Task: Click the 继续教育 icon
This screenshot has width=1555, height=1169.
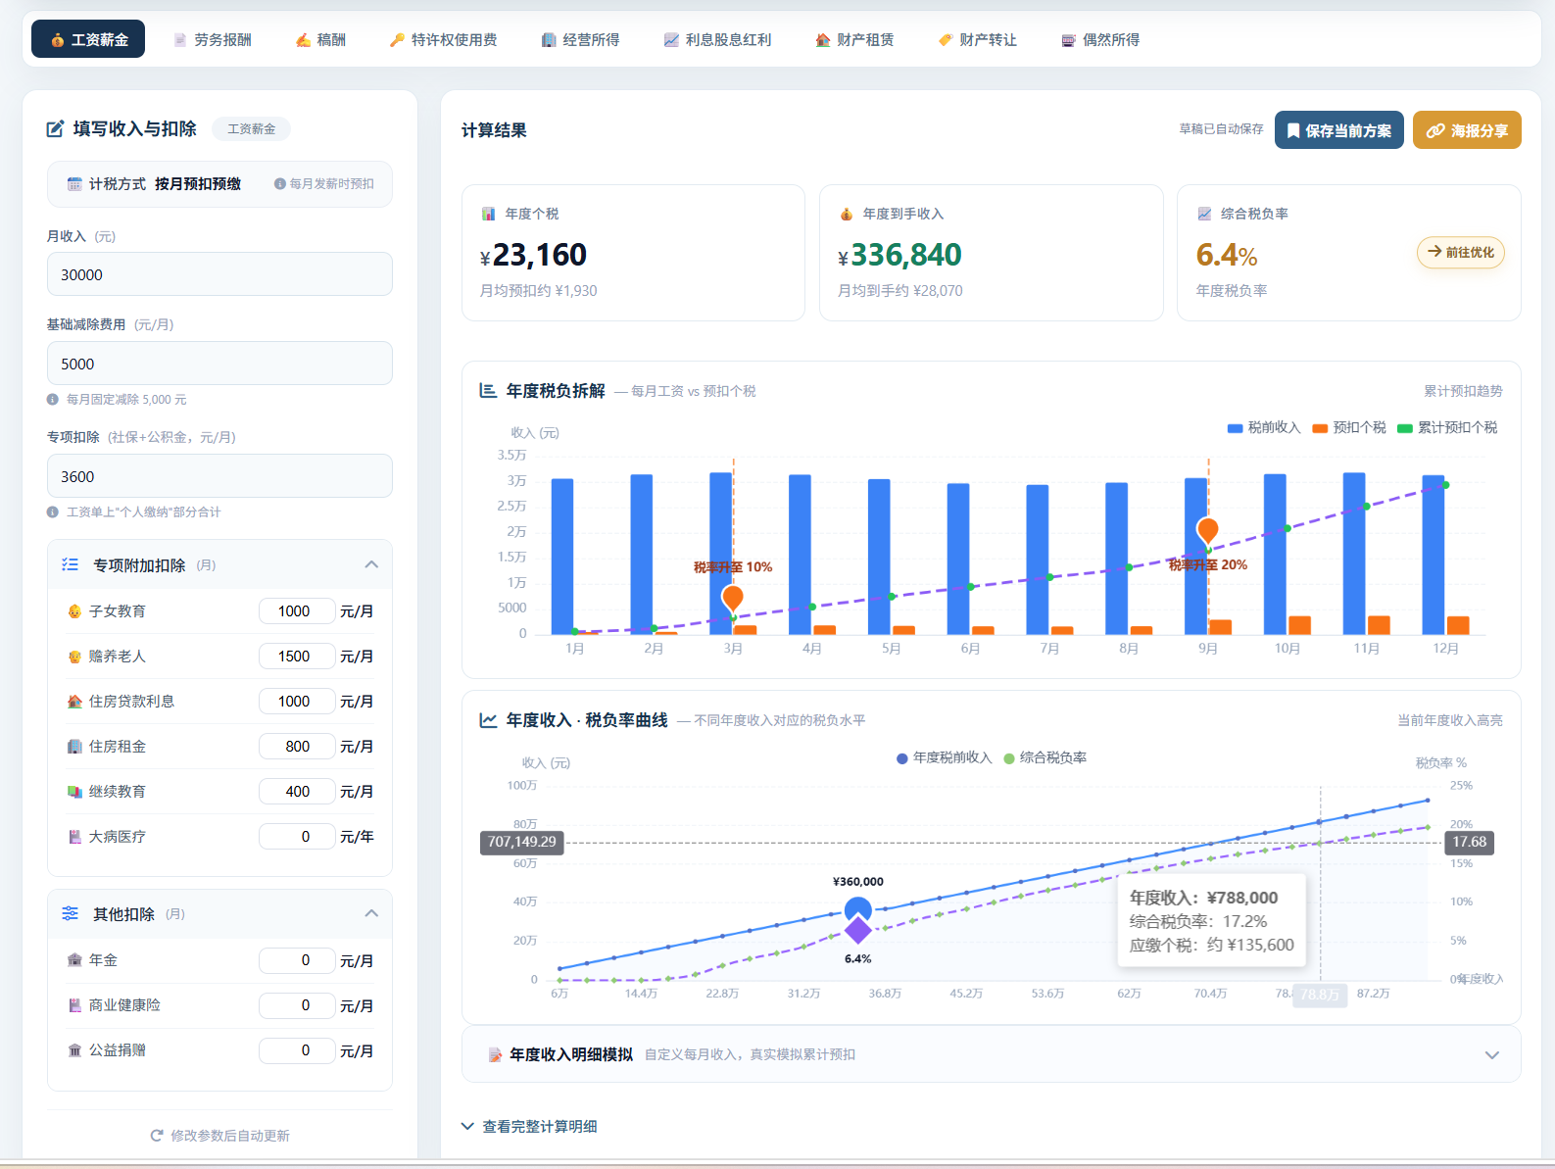Action: point(74,792)
